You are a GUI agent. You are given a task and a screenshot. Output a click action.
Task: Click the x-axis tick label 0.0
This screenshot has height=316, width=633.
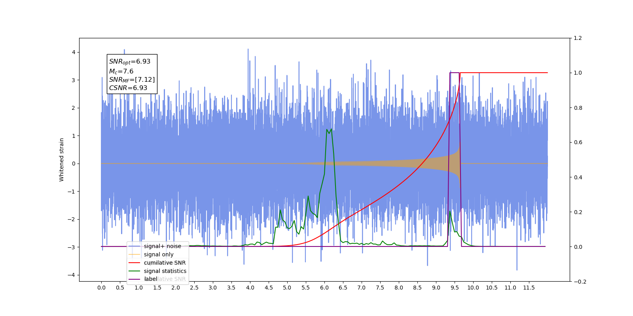(x=101, y=288)
